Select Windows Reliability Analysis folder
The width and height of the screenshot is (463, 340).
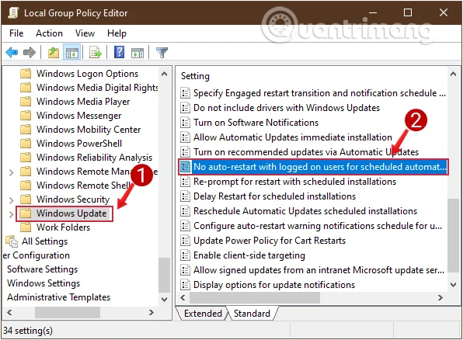pos(94,158)
